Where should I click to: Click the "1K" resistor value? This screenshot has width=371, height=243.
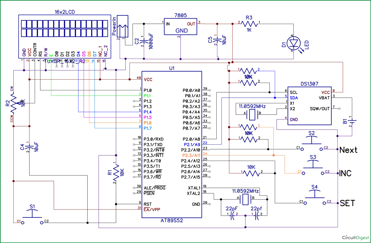(x=249, y=30)
